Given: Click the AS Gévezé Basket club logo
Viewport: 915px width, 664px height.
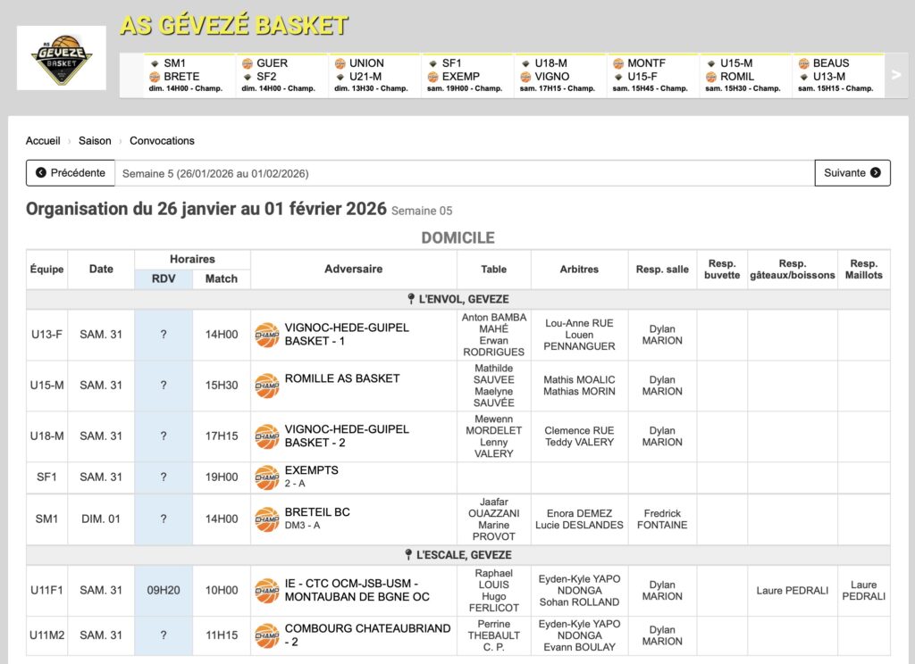Looking at the screenshot, I should (62, 58).
